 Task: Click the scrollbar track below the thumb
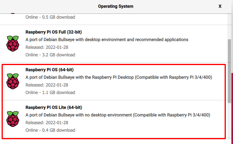pyautogui.click(x=229, y=121)
